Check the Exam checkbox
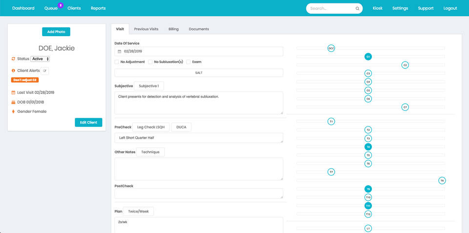 tap(189, 62)
